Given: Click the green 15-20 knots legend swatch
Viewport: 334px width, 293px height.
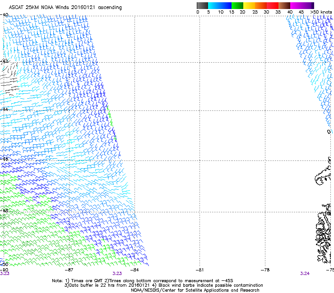Looking at the screenshot, I should pos(237,5).
